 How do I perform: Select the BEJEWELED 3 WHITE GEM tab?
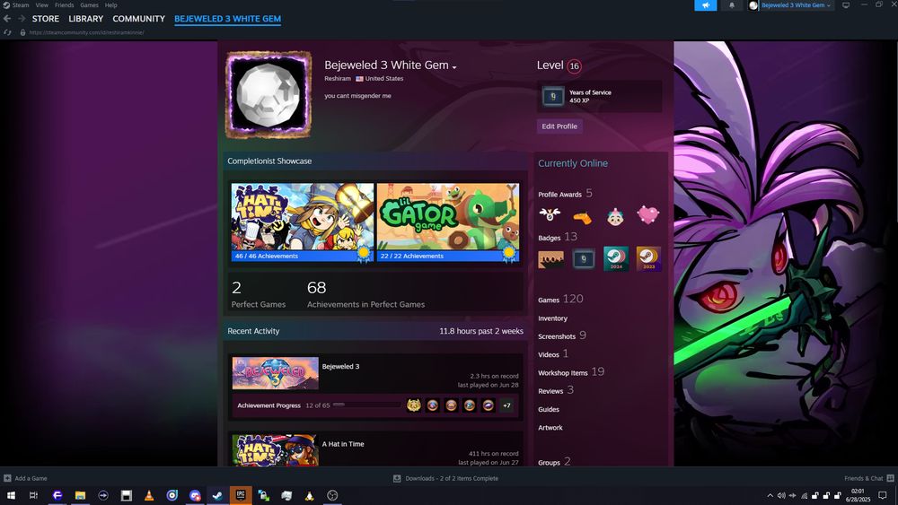[227, 19]
